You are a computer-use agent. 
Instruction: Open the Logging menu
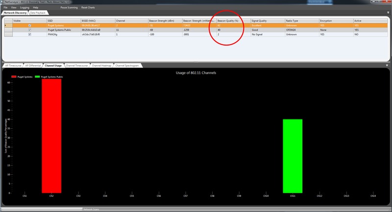(24, 8)
